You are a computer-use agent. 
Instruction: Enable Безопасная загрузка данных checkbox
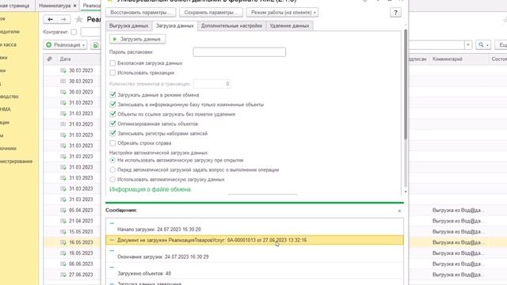click(112, 63)
